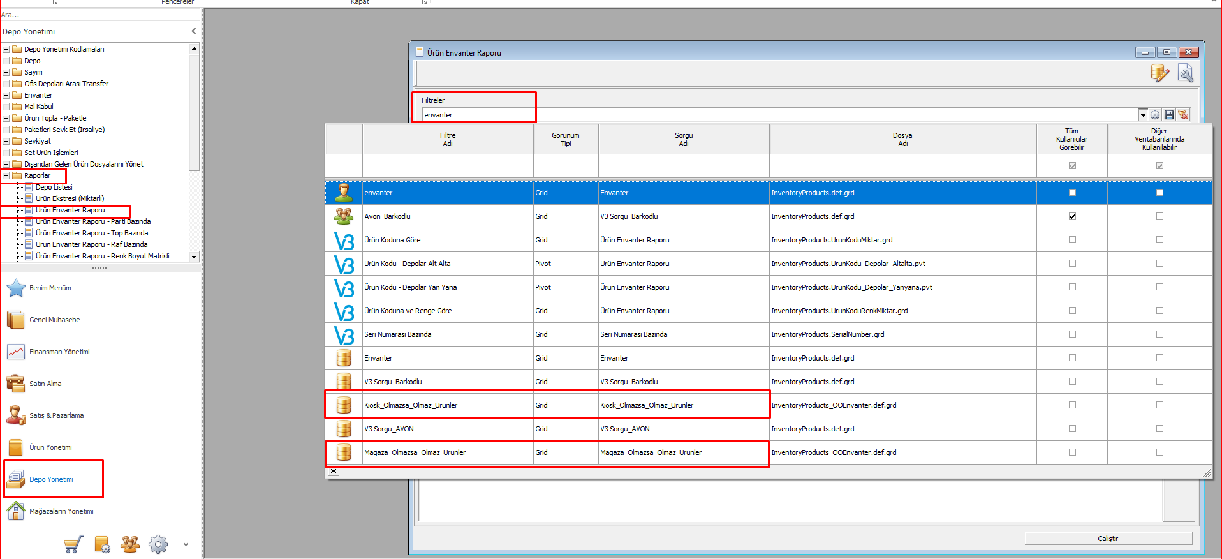Check Diğer Veritabanlarında Kullanılabilir for Magaza_Olmazsa_Olmaz_Urunler
Image resolution: width=1222 pixels, height=559 pixels.
click(1159, 452)
